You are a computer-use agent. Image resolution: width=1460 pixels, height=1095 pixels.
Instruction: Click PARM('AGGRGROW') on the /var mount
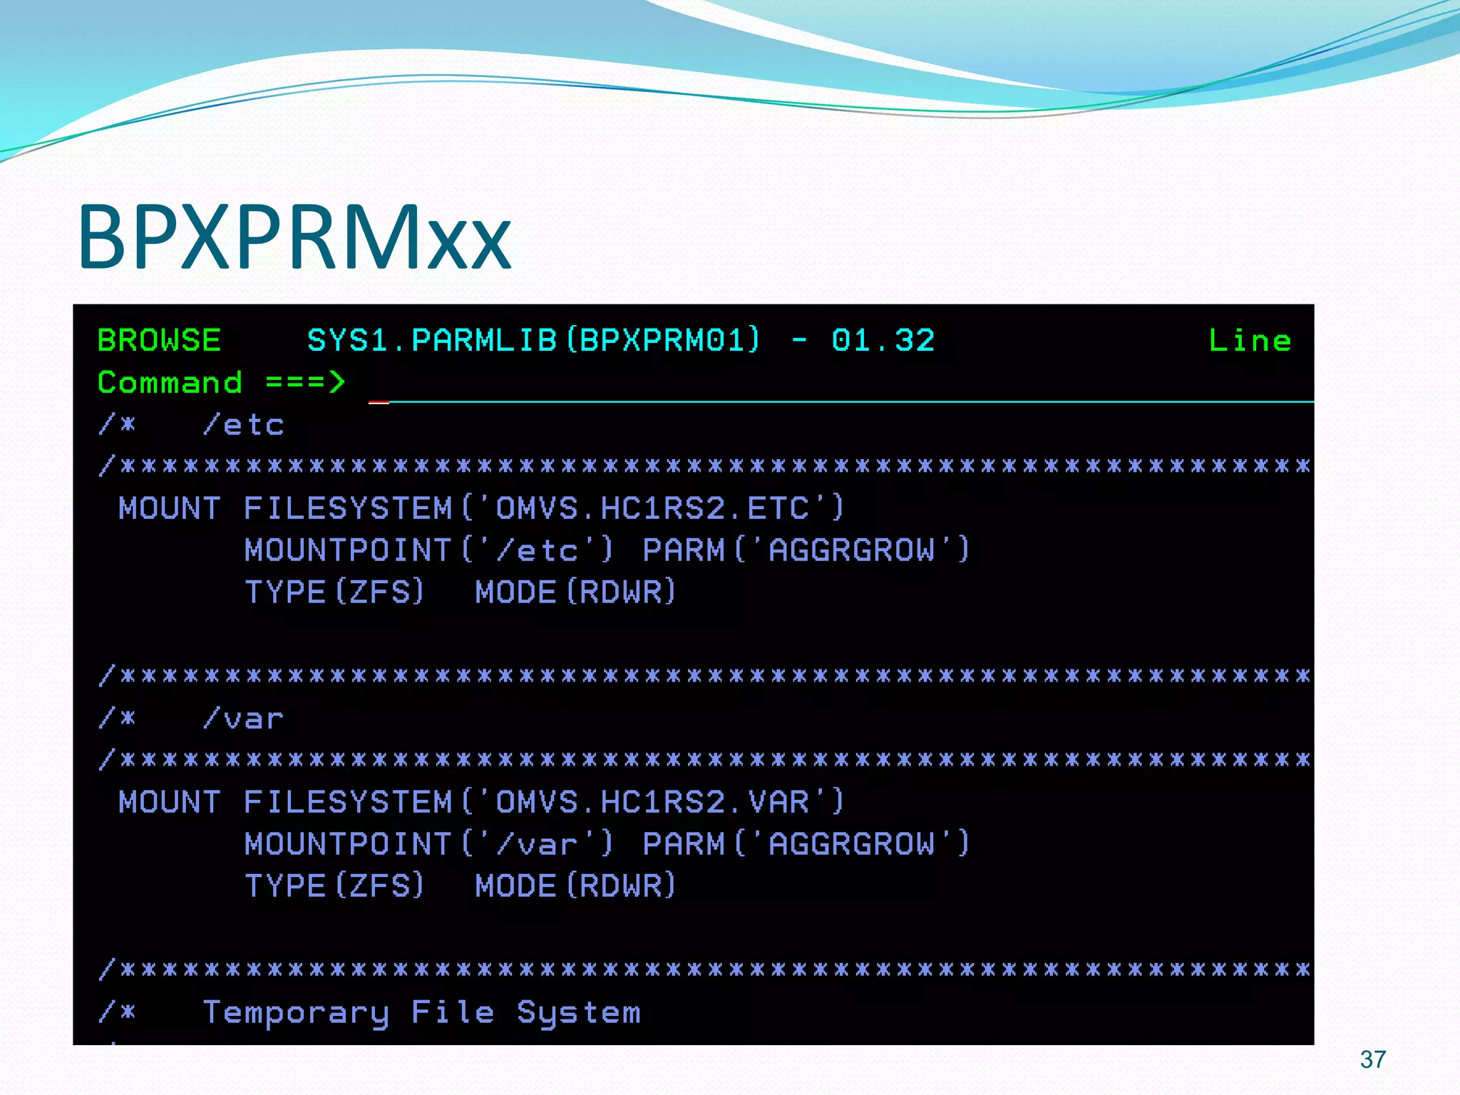click(x=806, y=844)
